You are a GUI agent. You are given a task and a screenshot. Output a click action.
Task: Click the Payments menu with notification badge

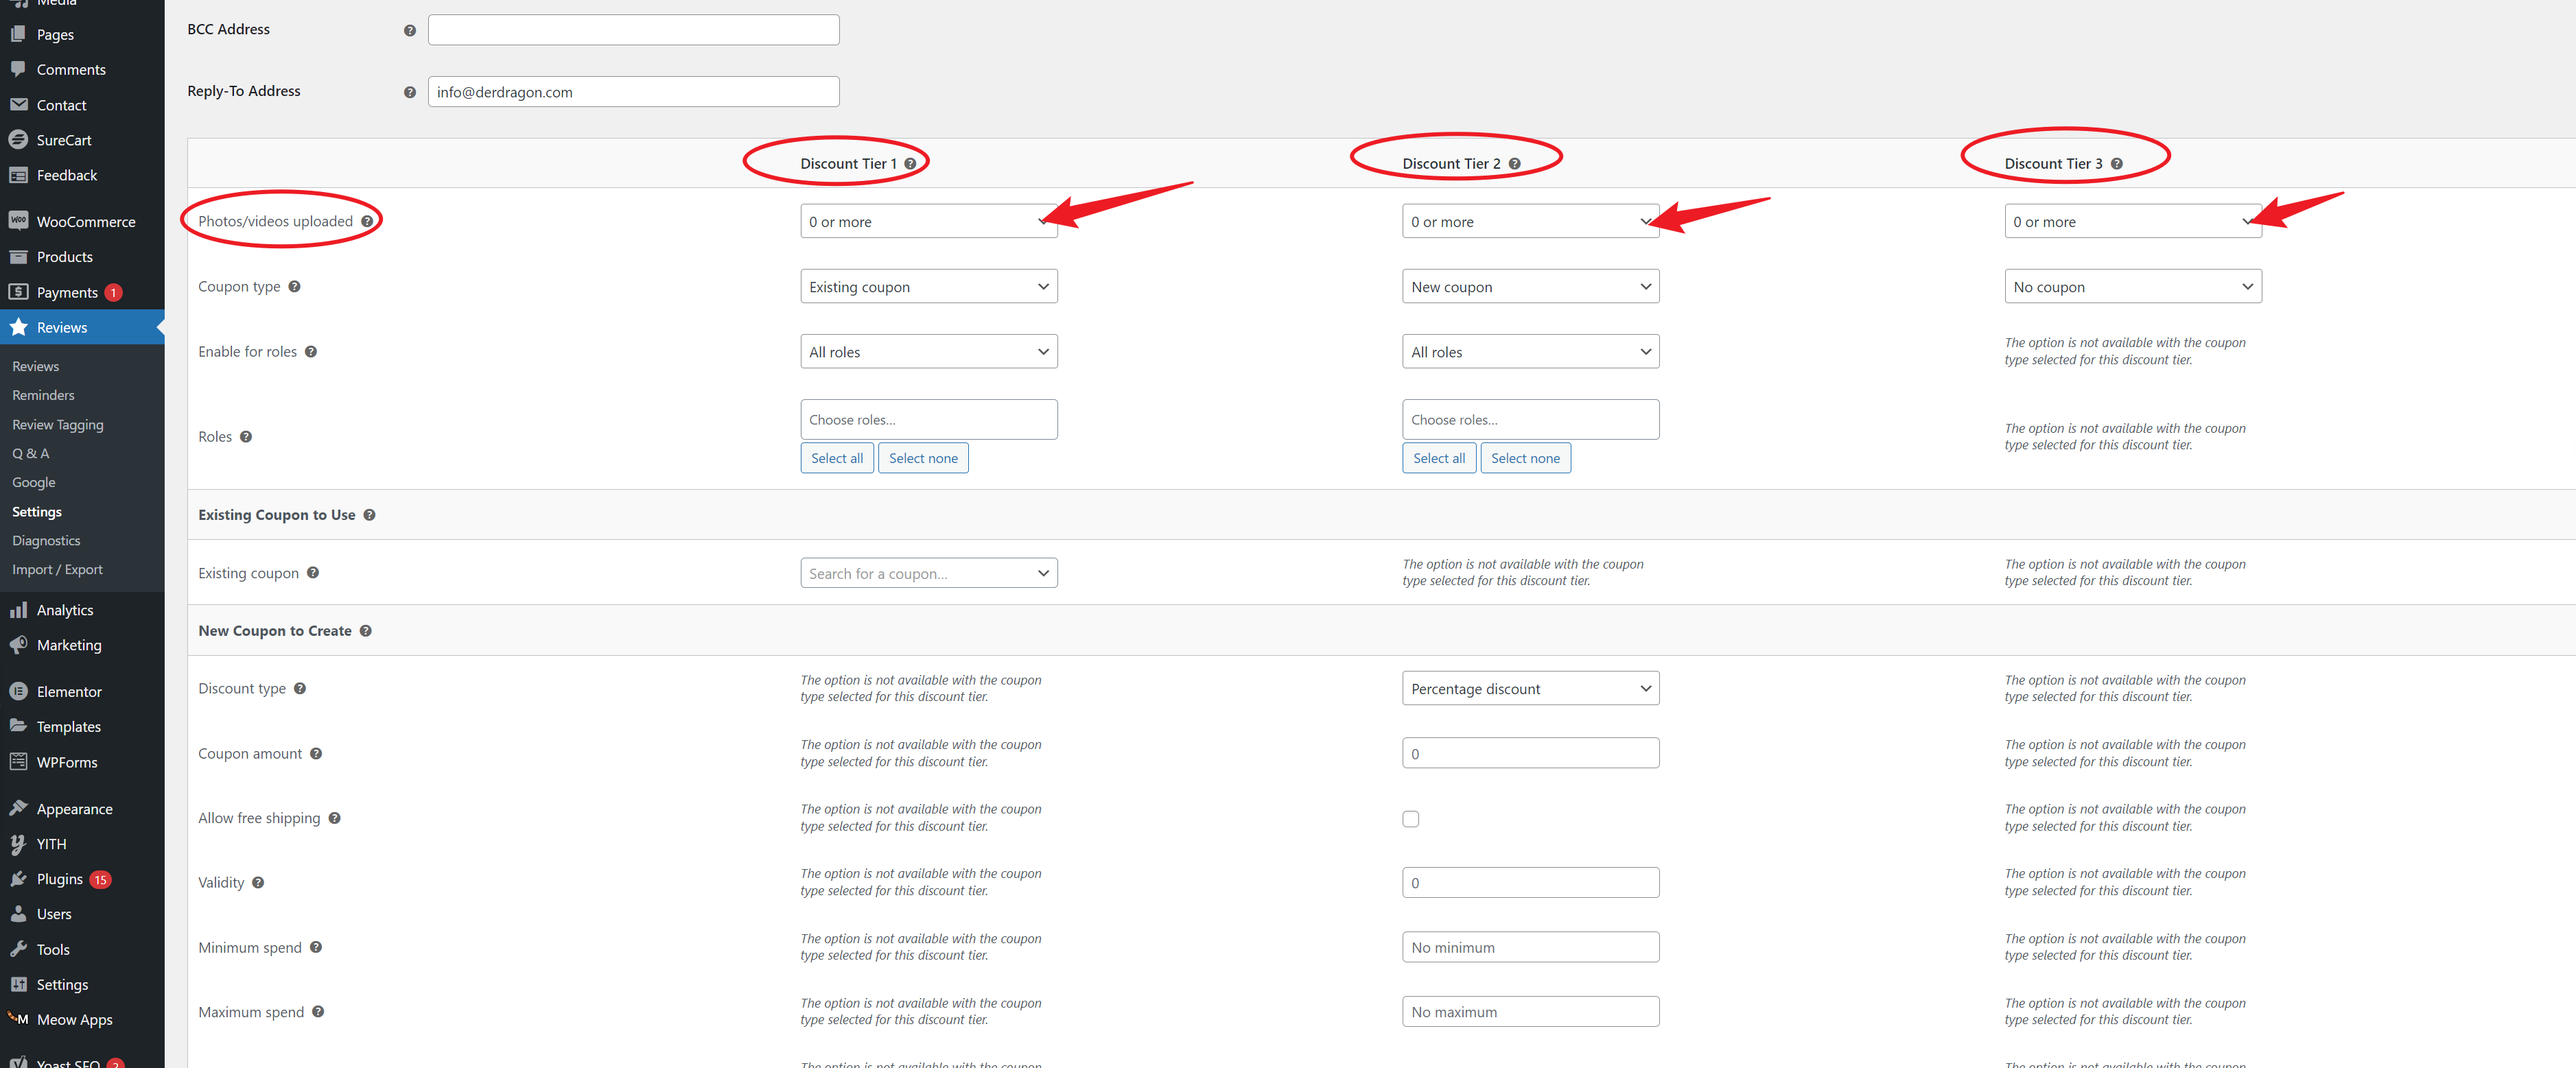(x=67, y=292)
